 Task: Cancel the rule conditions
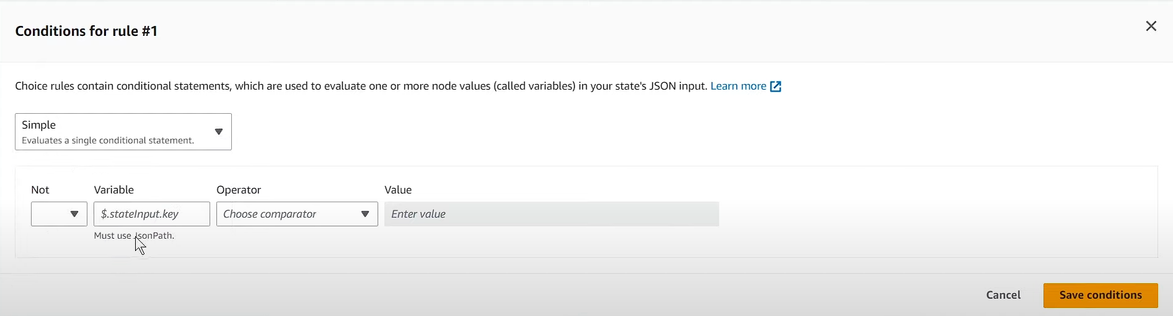(x=1003, y=295)
